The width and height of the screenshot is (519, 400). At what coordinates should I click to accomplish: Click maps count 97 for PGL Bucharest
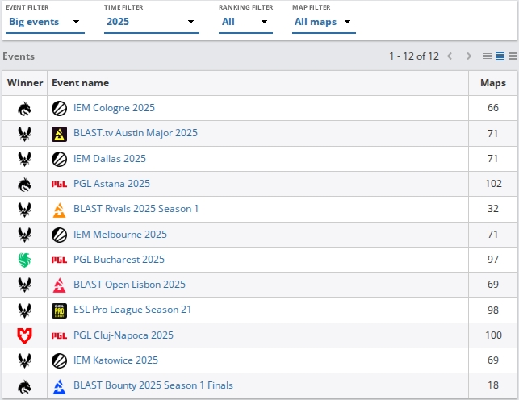(x=493, y=260)
